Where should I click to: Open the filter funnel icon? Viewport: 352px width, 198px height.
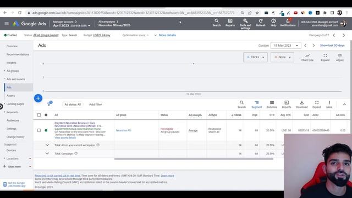(50, 104)
